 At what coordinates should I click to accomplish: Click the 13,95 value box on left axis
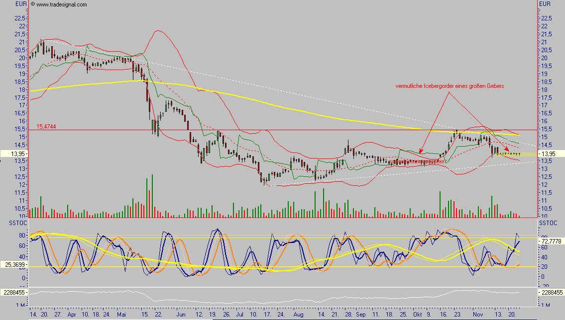coord(14,154)
